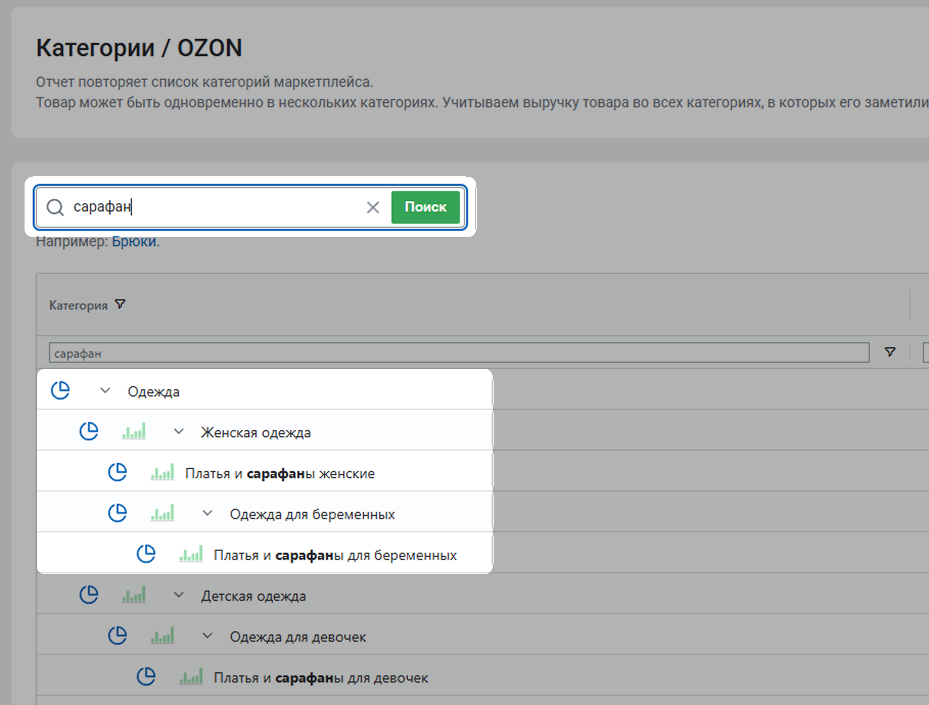
Task: Open filter options funnel right of category filter
Action: [x=890, y=352]
